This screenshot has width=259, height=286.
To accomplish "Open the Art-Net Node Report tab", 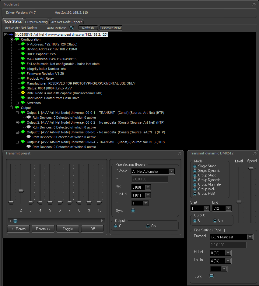I will 67,22.
